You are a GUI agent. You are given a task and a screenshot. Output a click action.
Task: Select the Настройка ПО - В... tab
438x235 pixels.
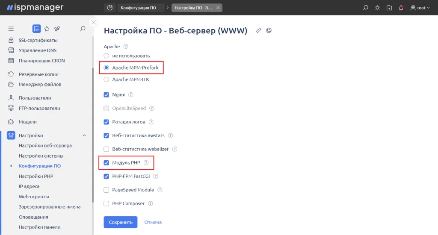coord(193,8)
